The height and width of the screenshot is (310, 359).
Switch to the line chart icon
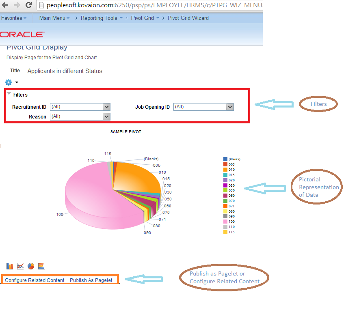tap(20, 266)
